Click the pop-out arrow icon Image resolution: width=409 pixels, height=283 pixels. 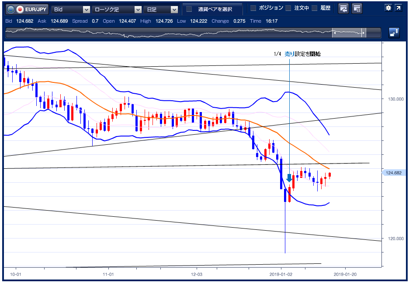tap(399, 8)
